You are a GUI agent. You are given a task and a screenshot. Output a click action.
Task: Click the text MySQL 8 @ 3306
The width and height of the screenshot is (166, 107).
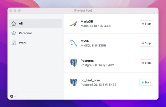tap(93, 46)
